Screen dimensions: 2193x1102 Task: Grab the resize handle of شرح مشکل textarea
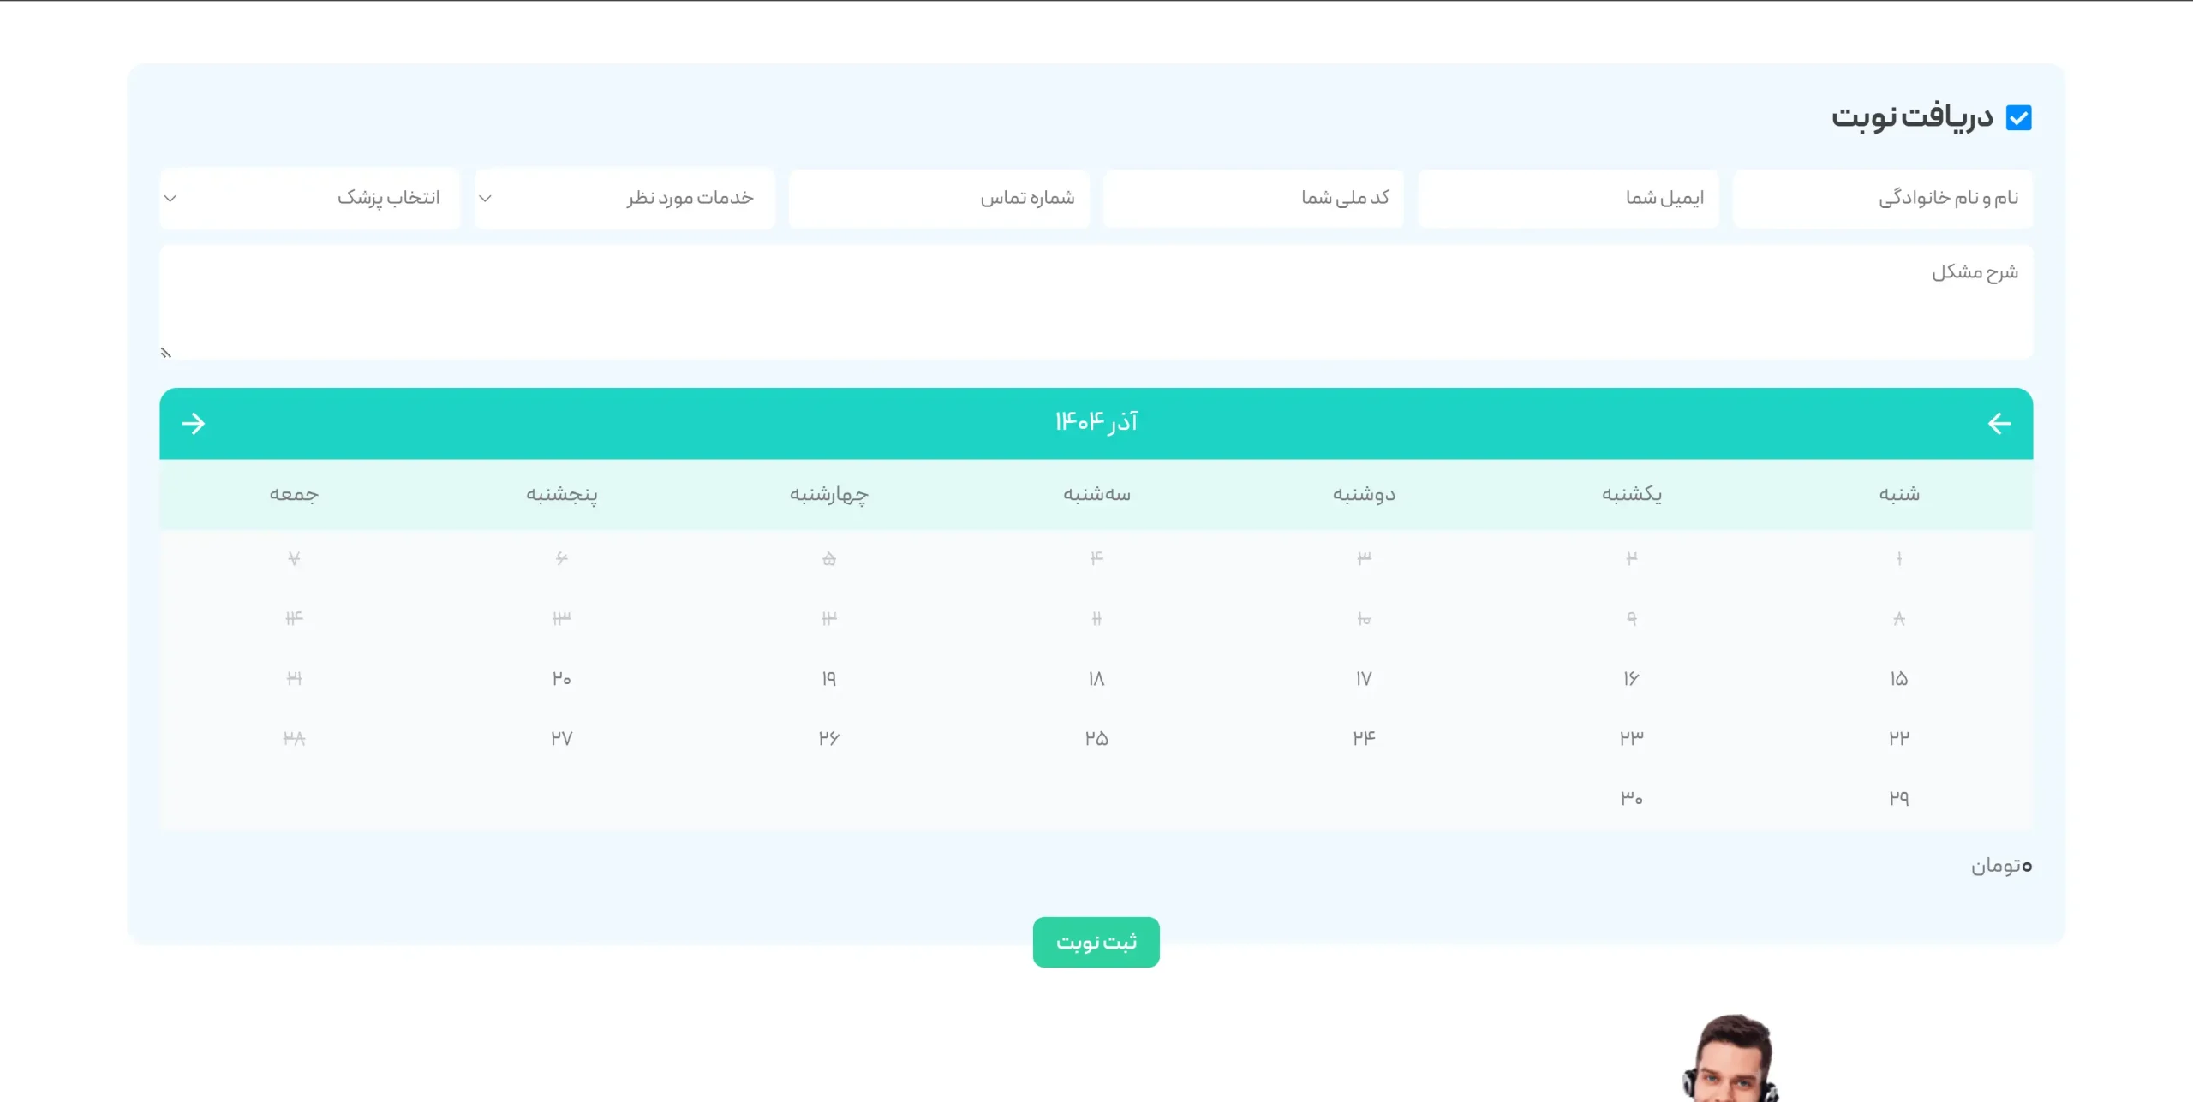click(x=166, y=353)
